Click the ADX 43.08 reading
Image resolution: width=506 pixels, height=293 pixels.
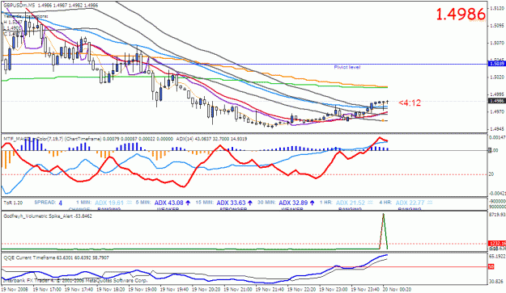click(x=169, y=203)
